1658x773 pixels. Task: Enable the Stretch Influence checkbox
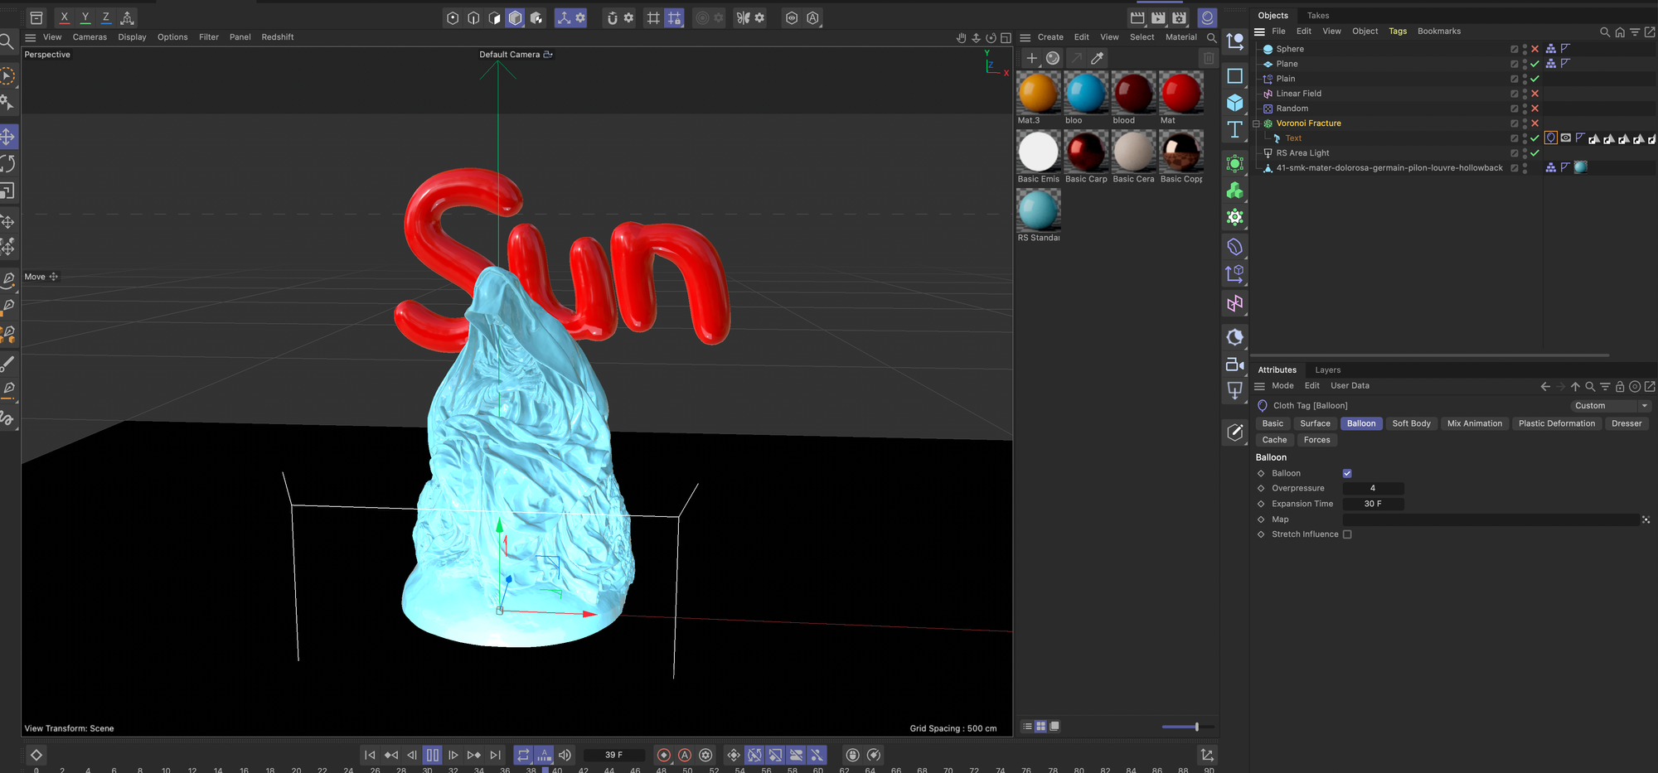click(1347, 534)
